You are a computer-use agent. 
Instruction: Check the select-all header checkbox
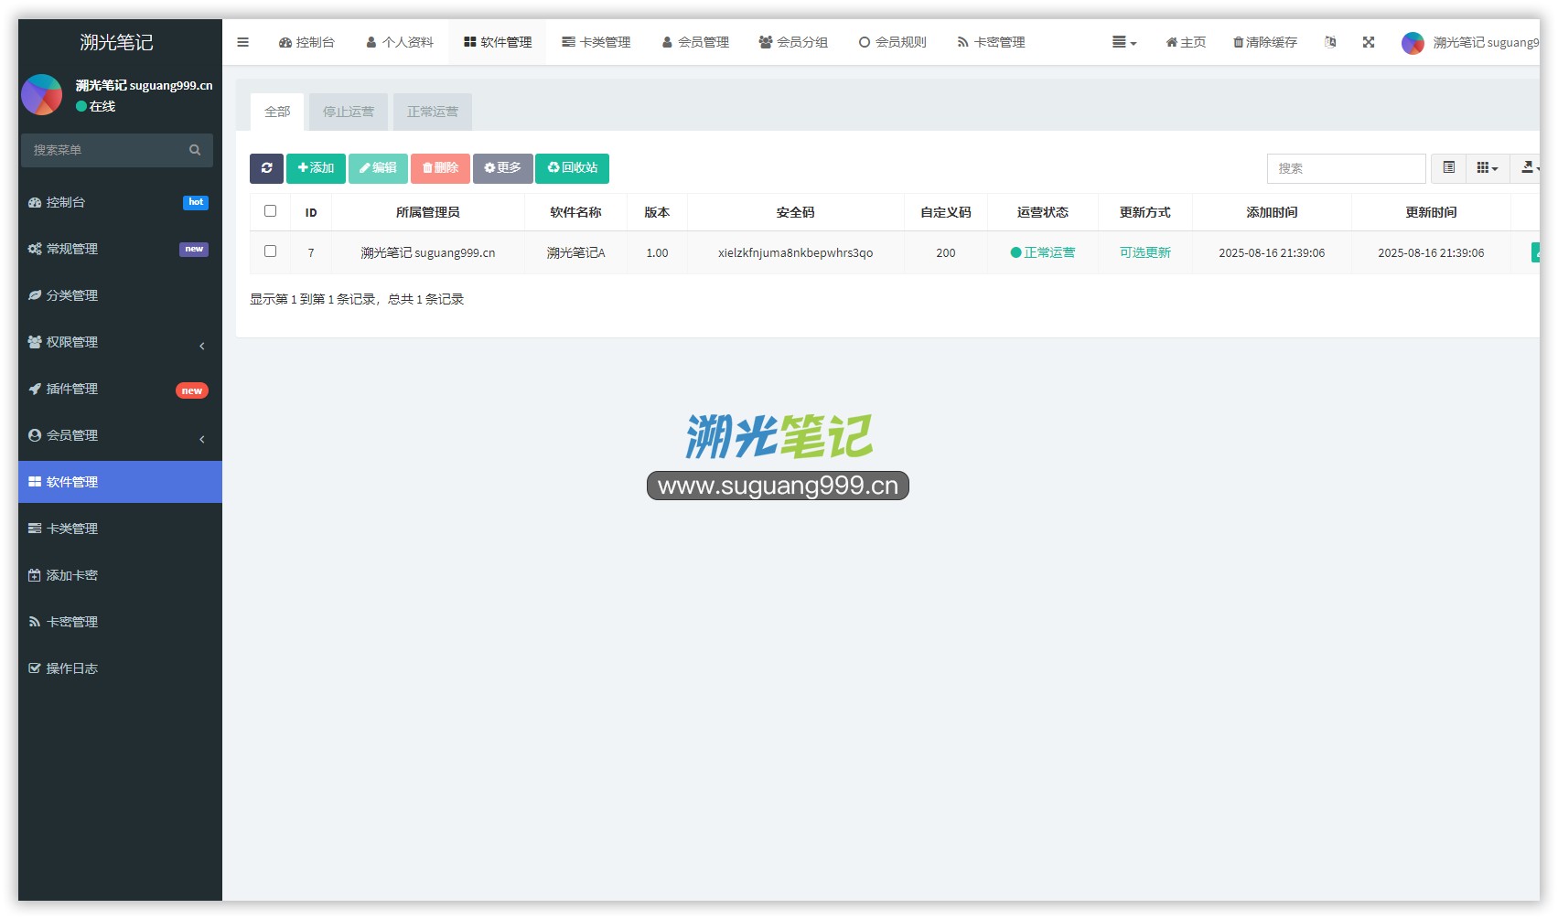pos(270,211)
